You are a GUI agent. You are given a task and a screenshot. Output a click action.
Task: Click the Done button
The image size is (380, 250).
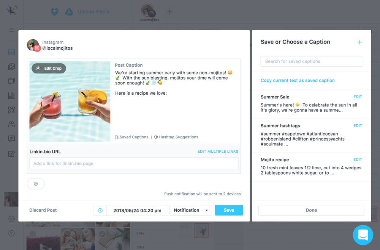click(311, 210)
